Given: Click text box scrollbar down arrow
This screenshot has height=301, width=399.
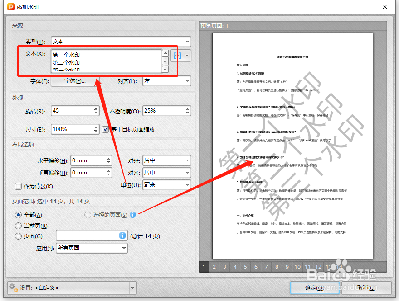Looking at the screenshot, I should tap(165, 69).
